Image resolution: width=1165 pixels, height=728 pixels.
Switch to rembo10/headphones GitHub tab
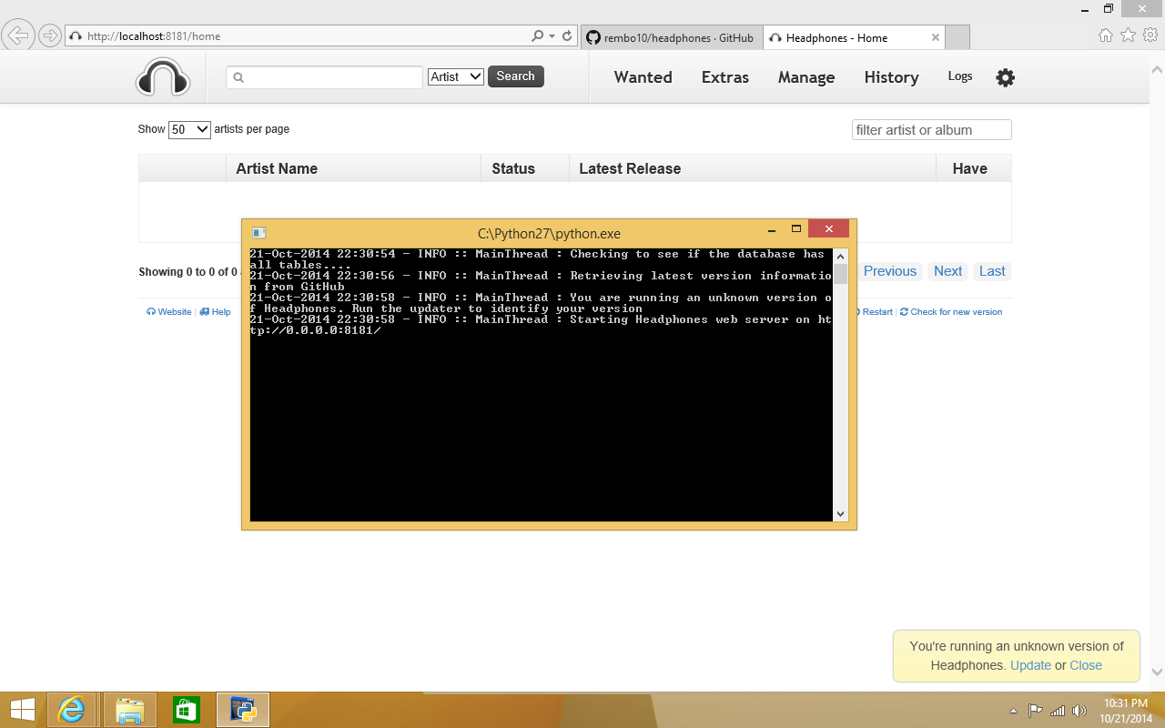671,37
